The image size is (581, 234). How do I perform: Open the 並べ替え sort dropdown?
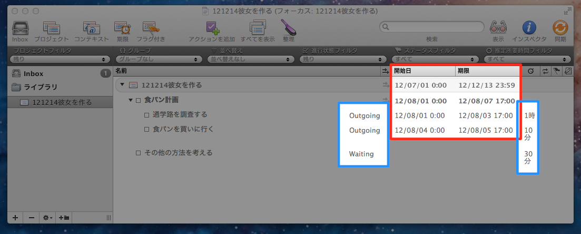252,59
